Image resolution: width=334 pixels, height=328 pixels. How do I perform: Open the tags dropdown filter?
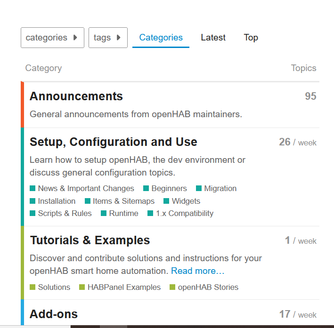[108, 38]
